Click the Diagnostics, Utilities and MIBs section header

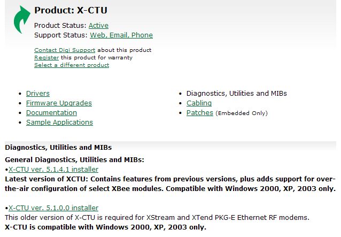58,147
